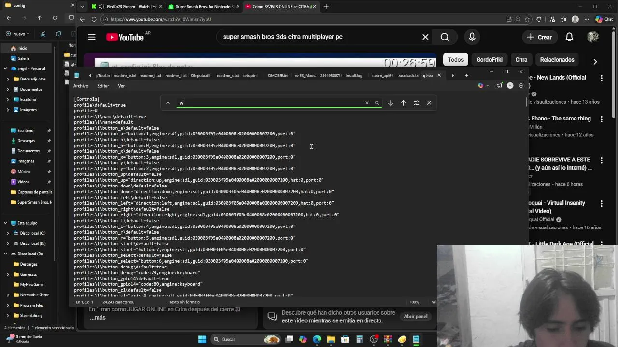Switch to the Install.log Notepad tab
The height and width of the screenshot is (347, 618).
354,76
